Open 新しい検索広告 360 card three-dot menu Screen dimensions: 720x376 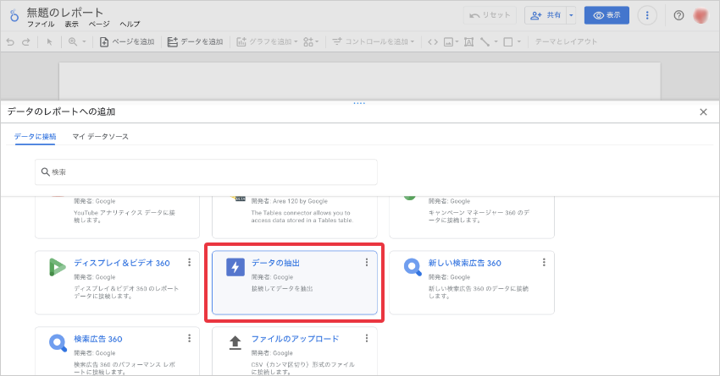(x=544, y=263)
